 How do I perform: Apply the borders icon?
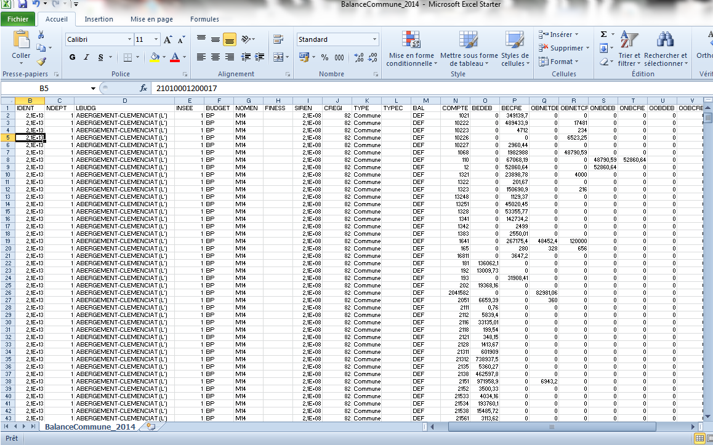pos(127,57)
